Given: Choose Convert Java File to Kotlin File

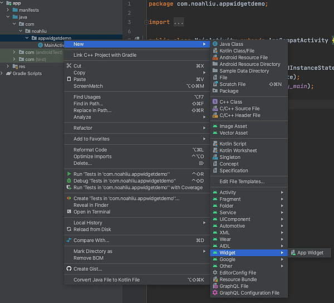Looking at the screenshot, I should [137, 280].
